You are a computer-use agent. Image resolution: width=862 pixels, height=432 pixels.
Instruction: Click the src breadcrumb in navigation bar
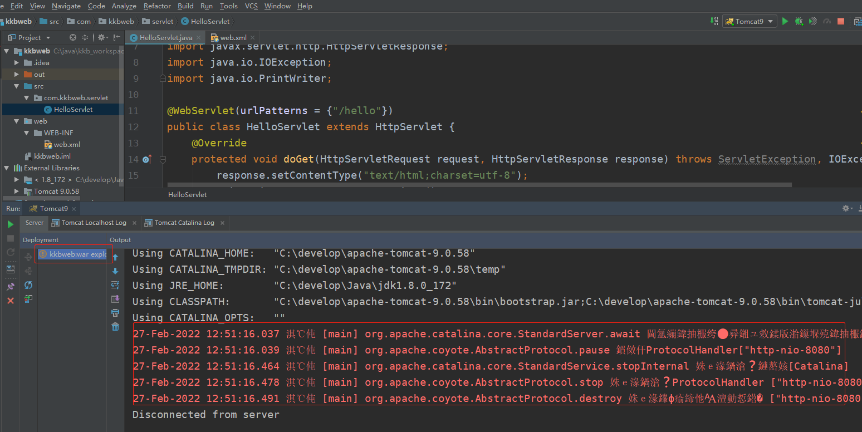tap(49, 21)
